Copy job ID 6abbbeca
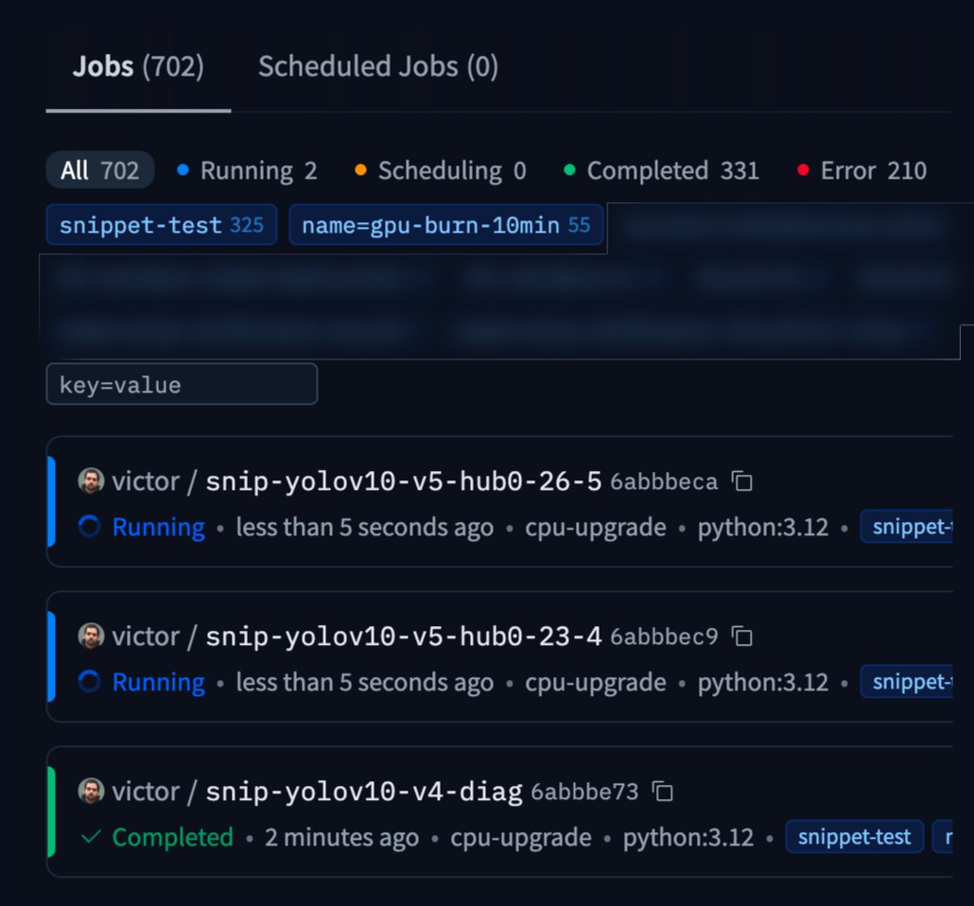974x906 pixels. (741, 481)
